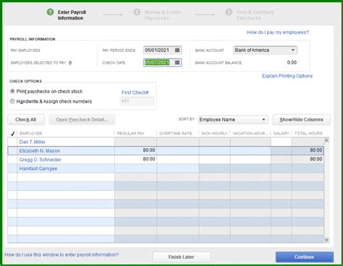343x266 pixels.
Task: Click the checkmark column header icon
Action: (13, 133)
